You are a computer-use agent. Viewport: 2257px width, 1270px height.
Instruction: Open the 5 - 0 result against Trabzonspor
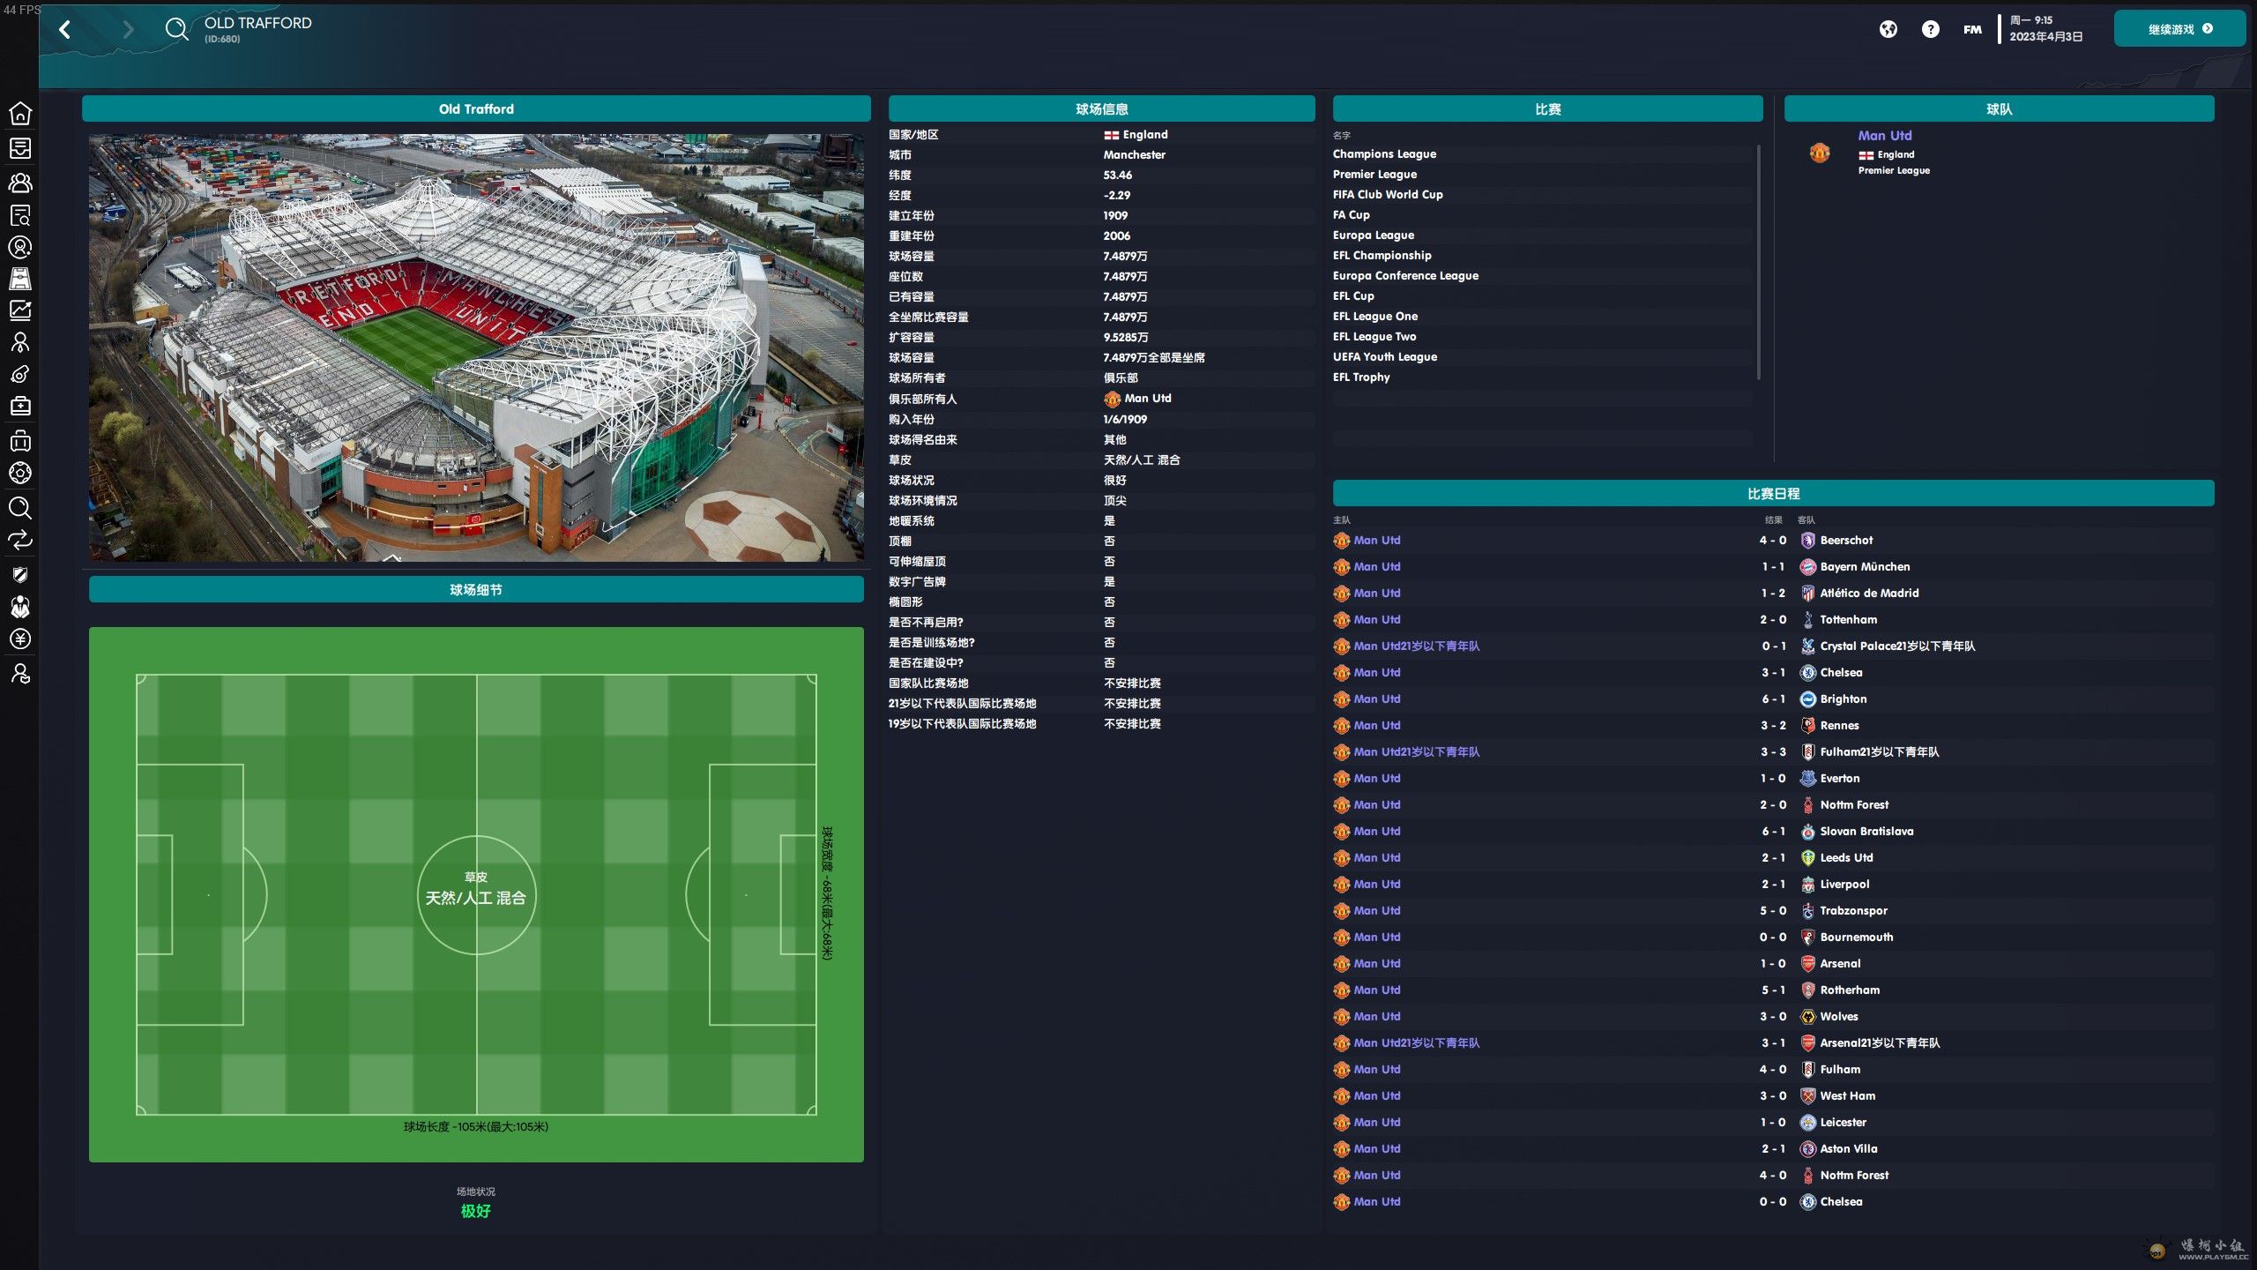[x=1773, y=910]
